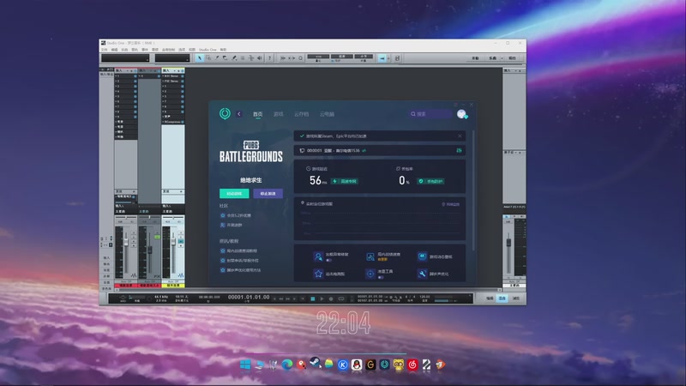Click the 00001.01.01.00 position display
The height and width of the screenshot is (386, 686).
pos(249,297)
